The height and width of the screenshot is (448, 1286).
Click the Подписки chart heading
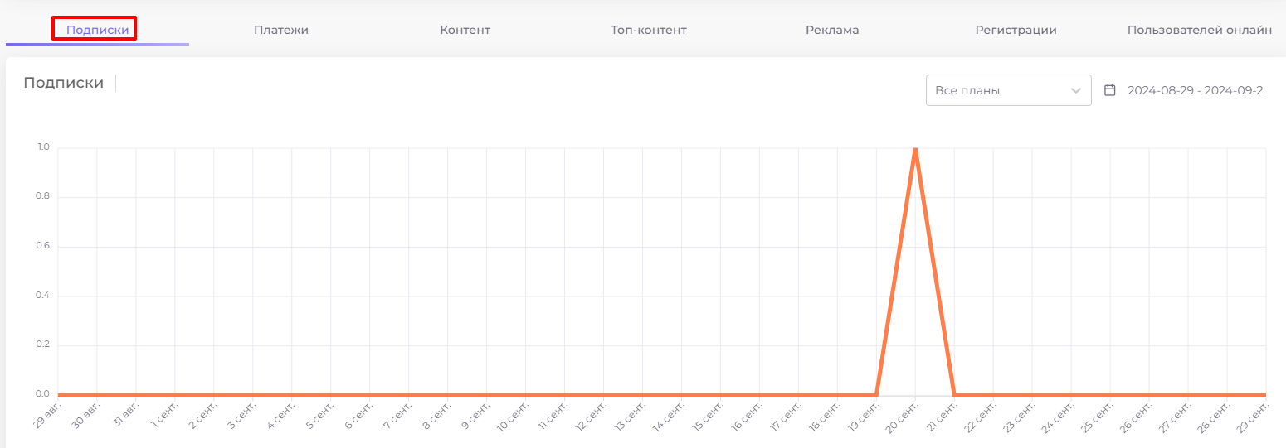tap(64, 83)
